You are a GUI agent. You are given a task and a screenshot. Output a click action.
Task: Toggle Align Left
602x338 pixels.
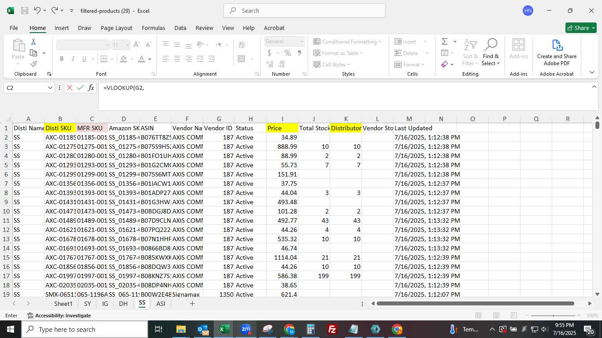coord(166,59)
